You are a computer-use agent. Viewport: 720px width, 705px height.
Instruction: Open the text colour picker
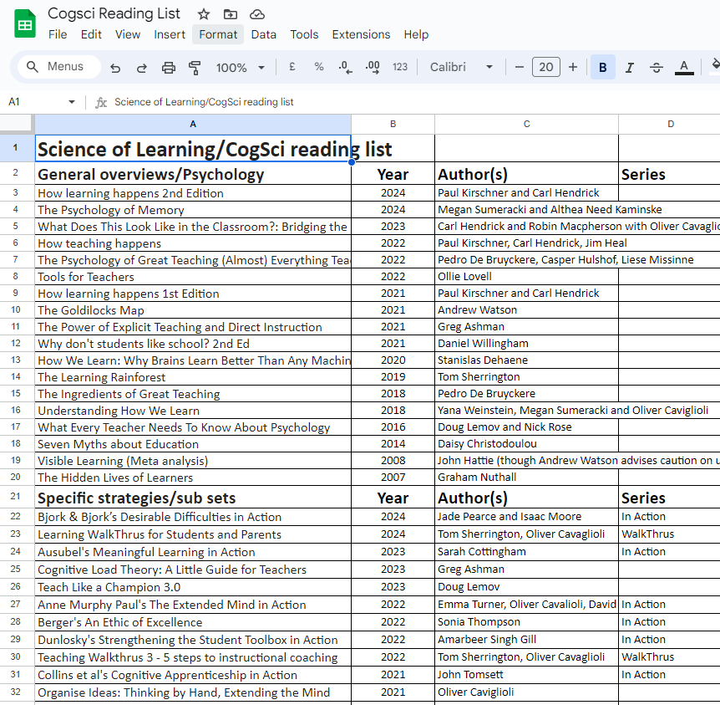(684, 68)
